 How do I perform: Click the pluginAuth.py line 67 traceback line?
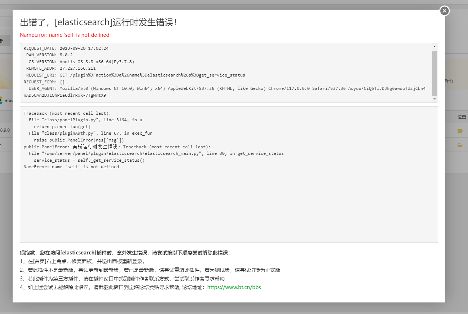pos(90,133)
